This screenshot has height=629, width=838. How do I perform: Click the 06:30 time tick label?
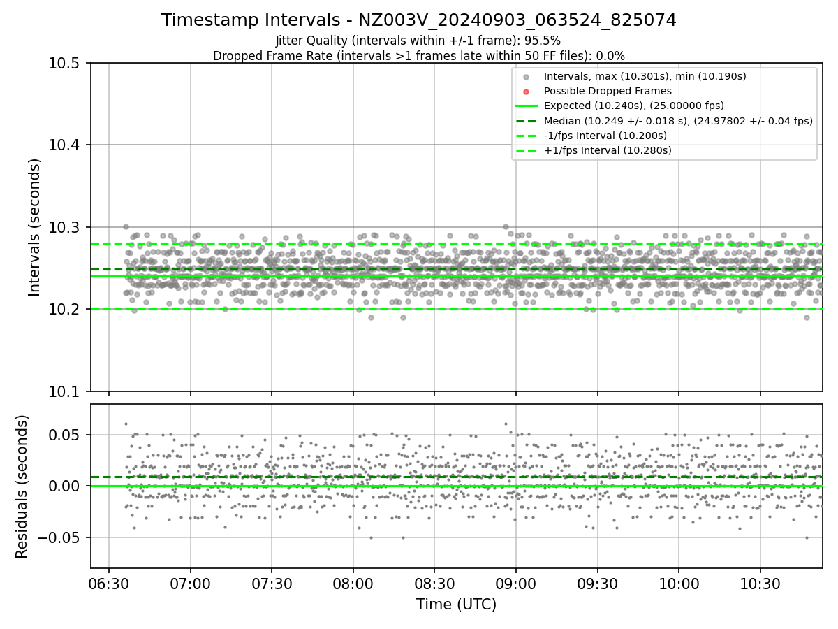tap(108, 583)
